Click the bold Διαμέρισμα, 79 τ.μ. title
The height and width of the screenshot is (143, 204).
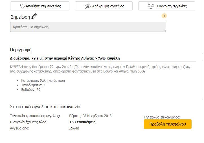pos(65,58)
